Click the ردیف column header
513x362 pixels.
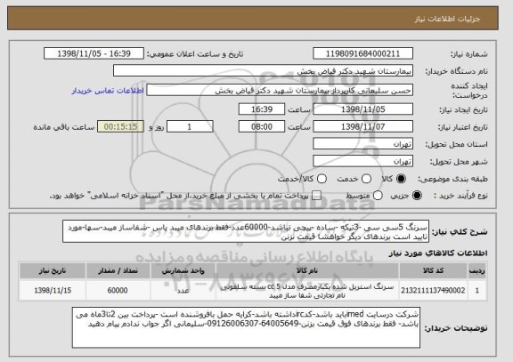477,270
